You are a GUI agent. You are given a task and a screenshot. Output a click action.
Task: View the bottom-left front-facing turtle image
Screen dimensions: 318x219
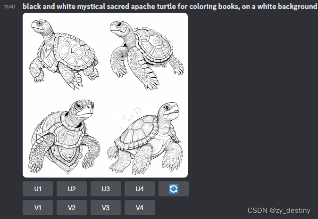coord(64,136)
